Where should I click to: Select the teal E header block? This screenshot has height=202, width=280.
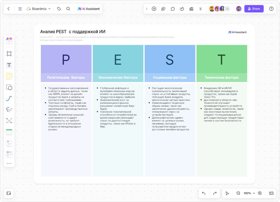(118, 59)
